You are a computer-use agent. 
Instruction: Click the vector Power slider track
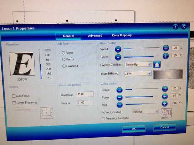pyautogui.click(x=142, y=96)
